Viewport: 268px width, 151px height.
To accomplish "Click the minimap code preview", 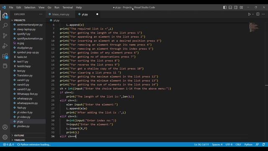I will 254,27.
